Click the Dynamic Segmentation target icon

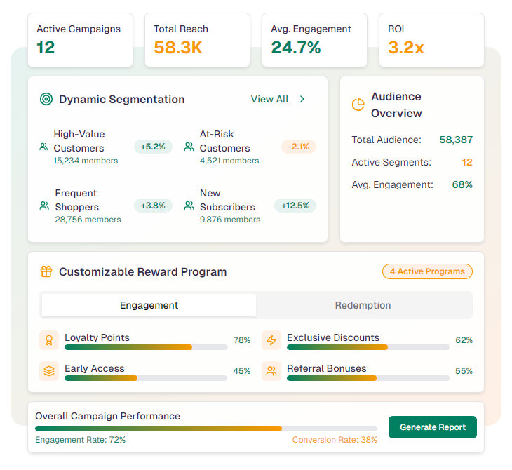46,100
